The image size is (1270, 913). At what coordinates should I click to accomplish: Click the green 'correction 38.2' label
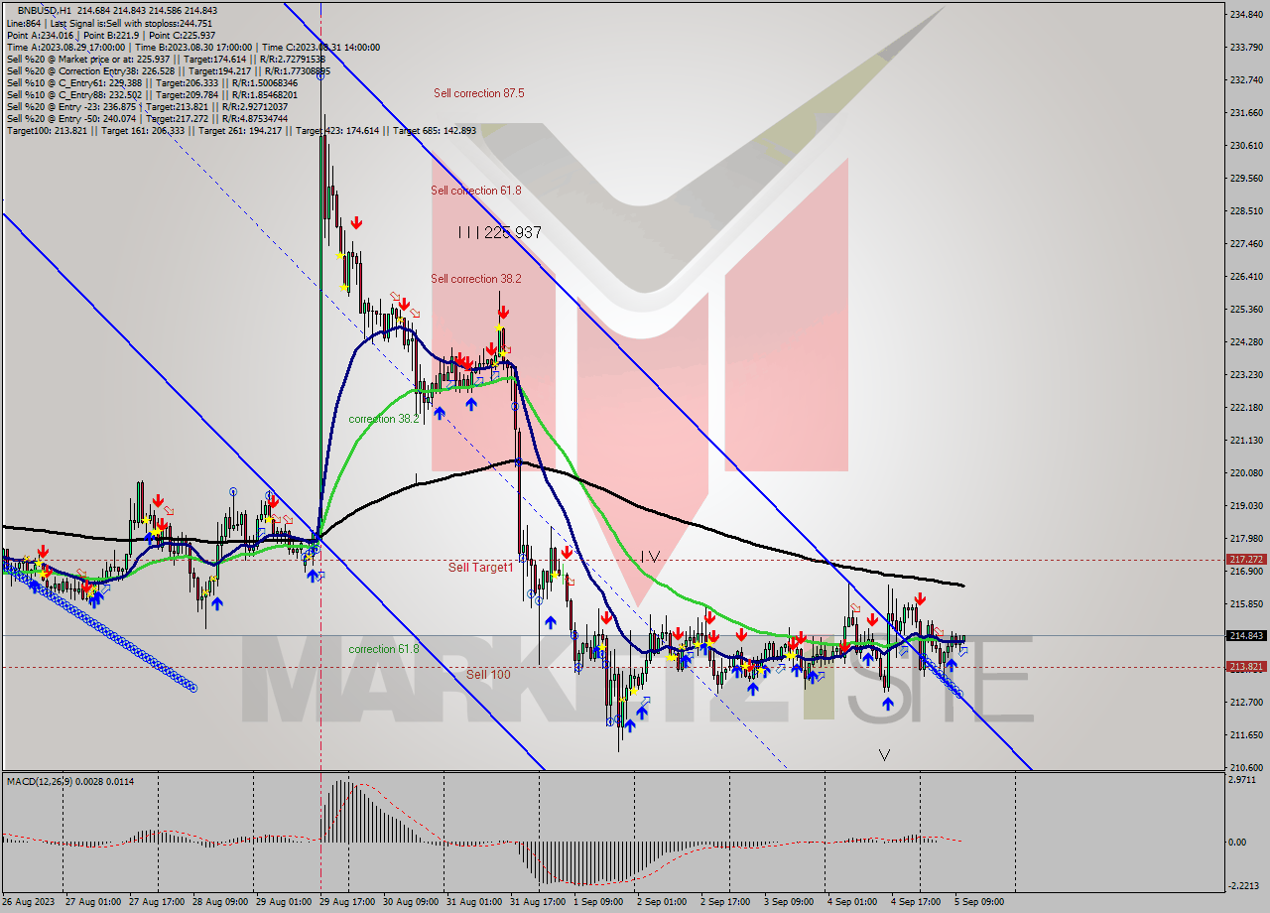click(x=383, y=419)
